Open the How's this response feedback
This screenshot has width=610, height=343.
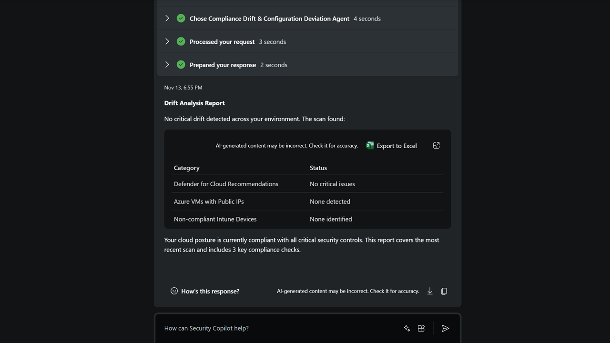[x=205, y=291]
